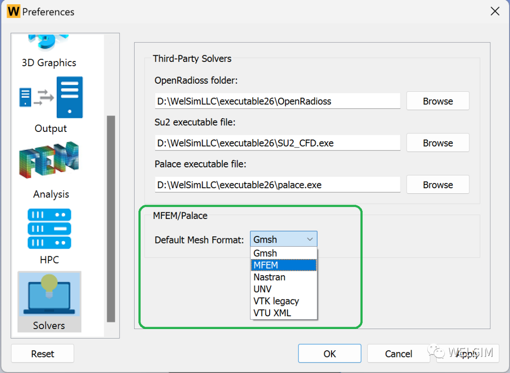510x373 pixels.
Task: Choose Gmsh from the mesh format list
Action: coord(283,253)
